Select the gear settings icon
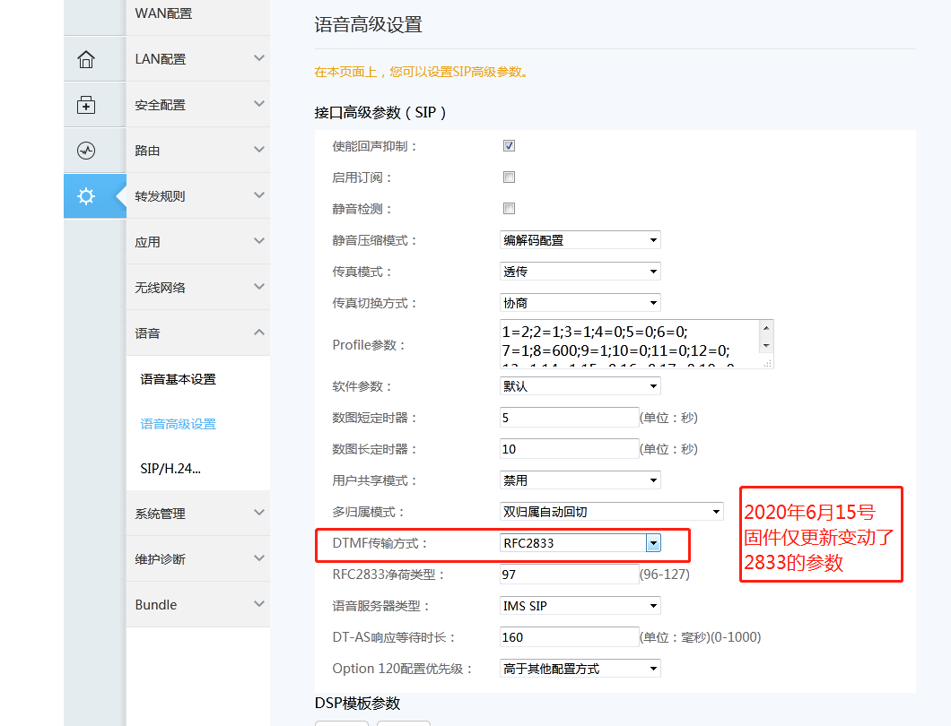 [x=86, y=196]
